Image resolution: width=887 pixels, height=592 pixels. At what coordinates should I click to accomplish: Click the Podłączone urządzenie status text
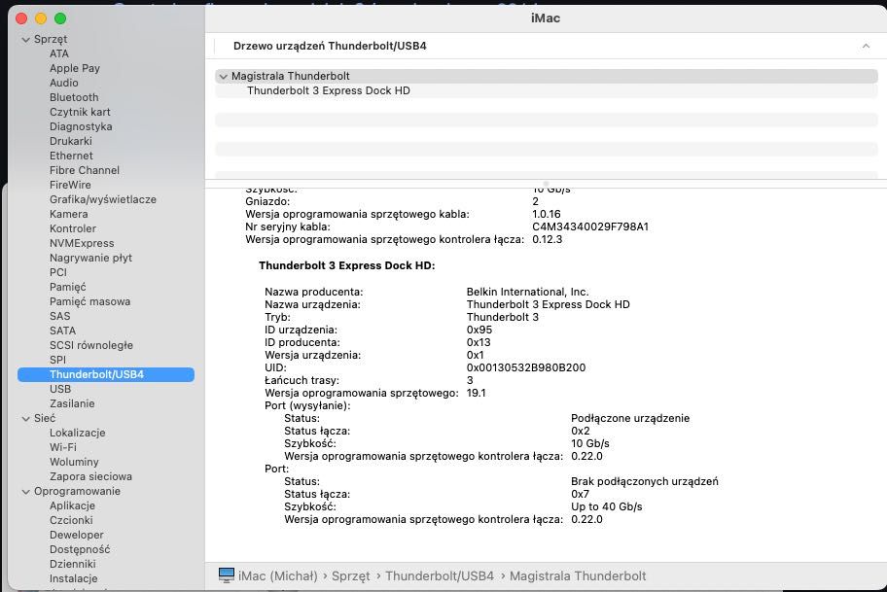pyautogui.click(x=630, y=418)
